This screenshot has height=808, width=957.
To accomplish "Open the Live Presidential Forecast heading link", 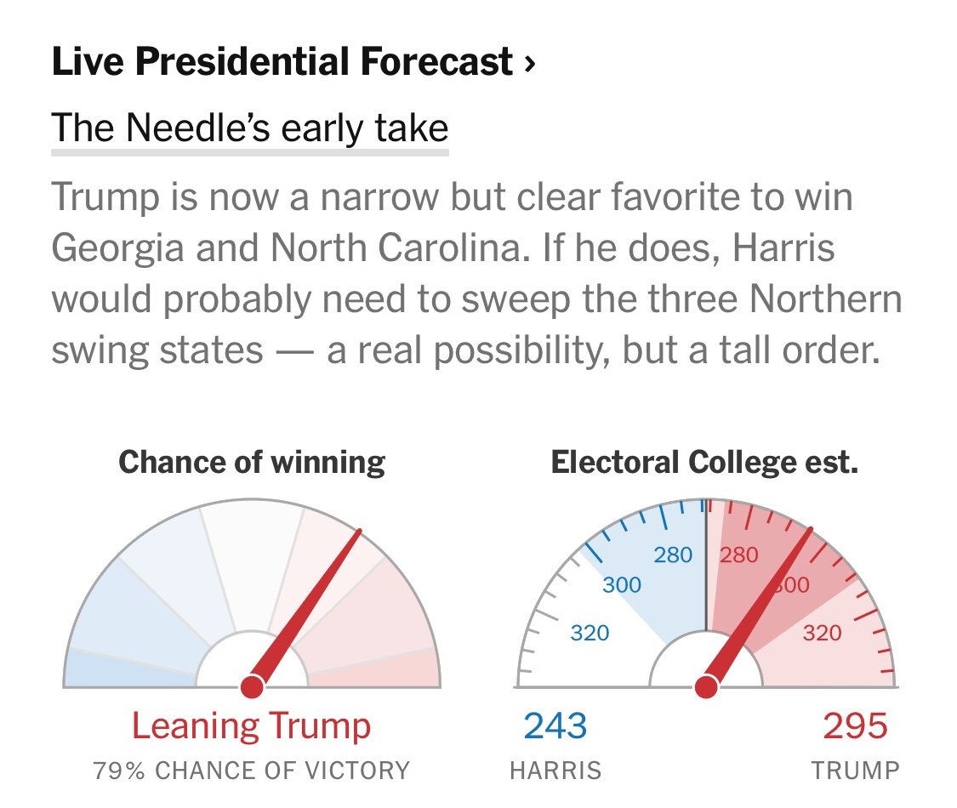I will click(293, 61).
